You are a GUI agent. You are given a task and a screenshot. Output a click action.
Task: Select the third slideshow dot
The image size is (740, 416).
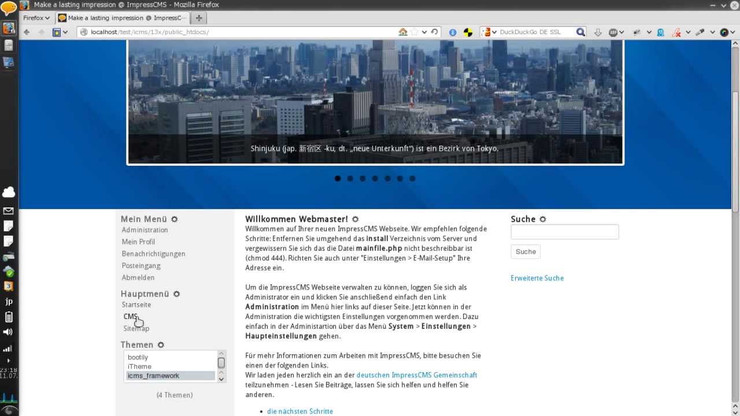362,179
